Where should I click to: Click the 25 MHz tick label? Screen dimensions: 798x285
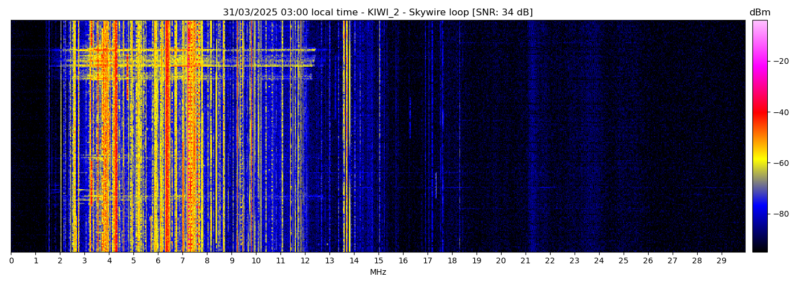pos(623,261)
